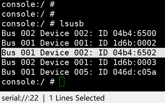Select the highlighted line with ID 04b4:6502
Screen dimensions: 165x103
(x=83, y=53)
